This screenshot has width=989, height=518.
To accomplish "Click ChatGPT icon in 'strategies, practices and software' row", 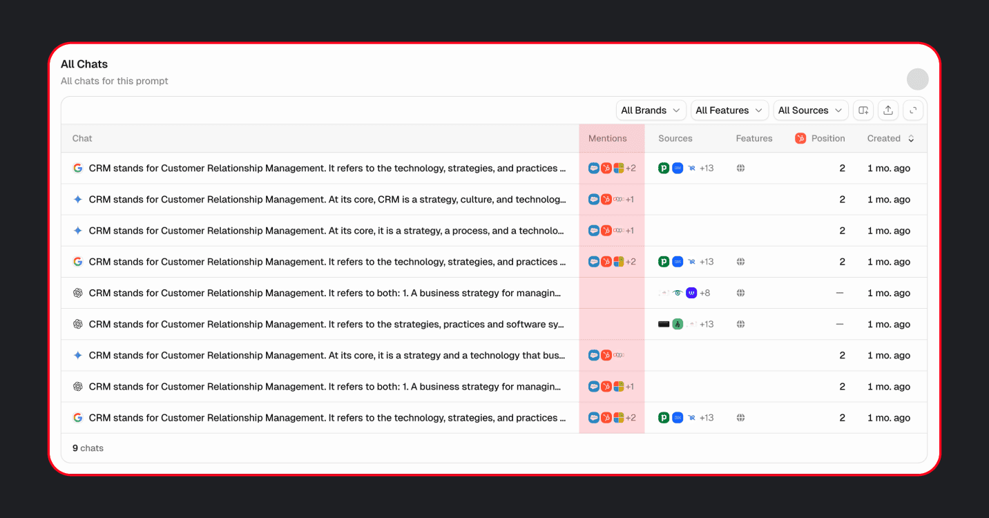I will [x=77, y=324].
